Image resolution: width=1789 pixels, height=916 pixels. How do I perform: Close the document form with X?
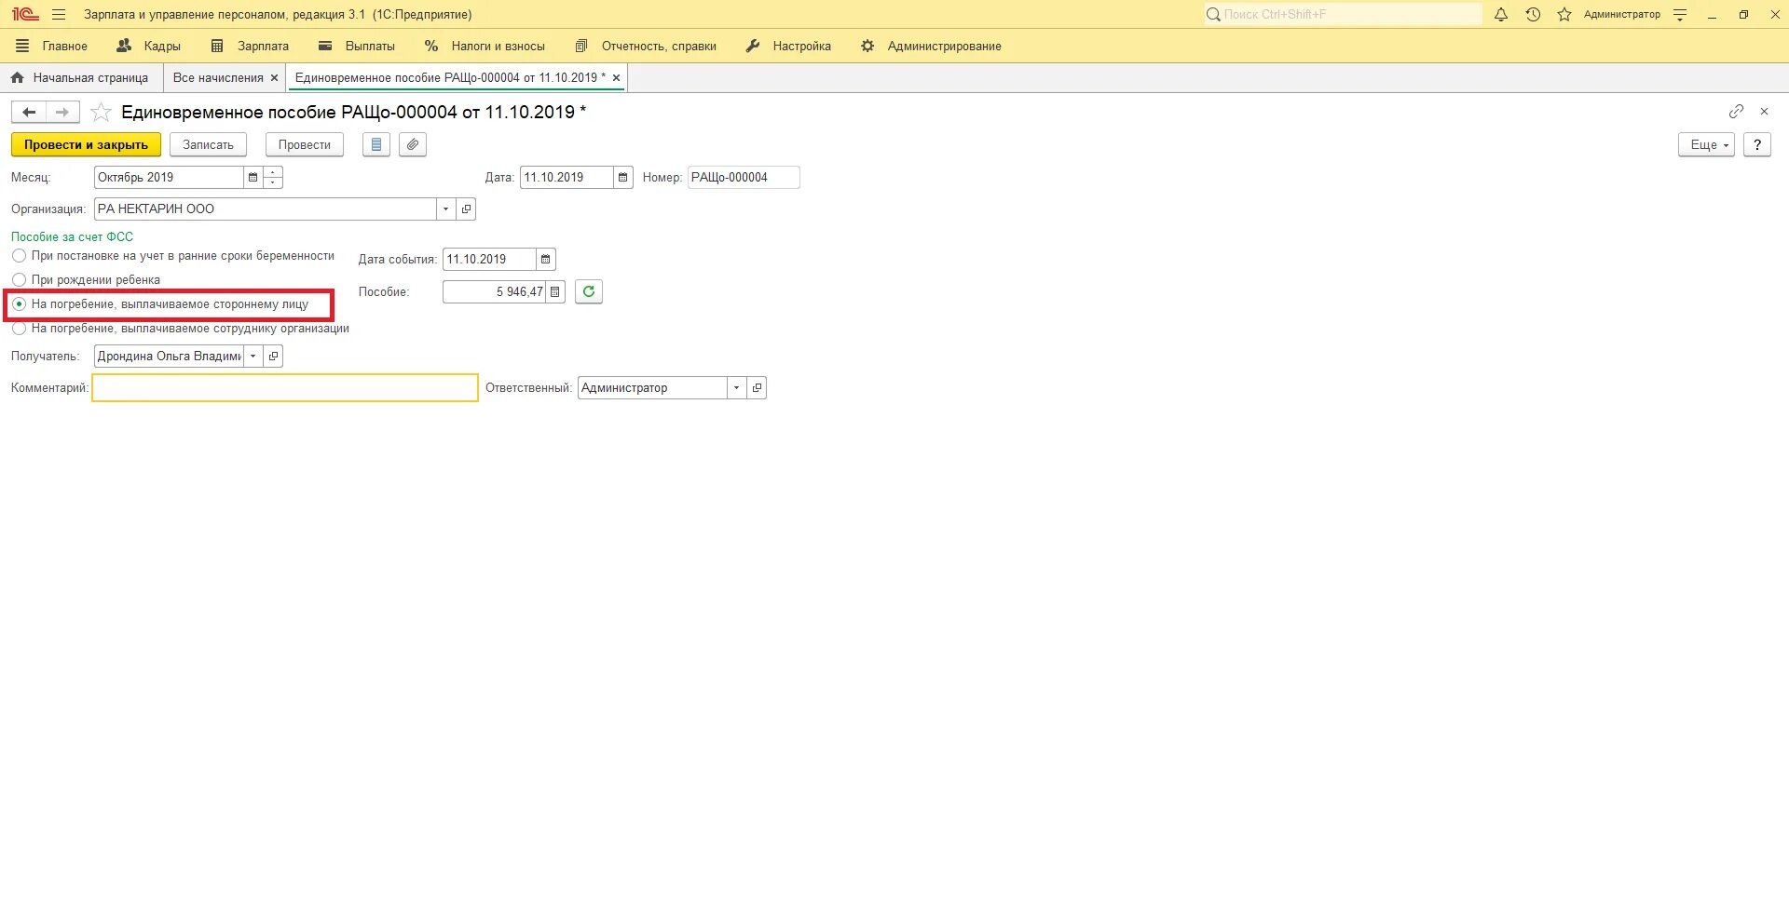pyautogui.click(x=1764, y=111)
